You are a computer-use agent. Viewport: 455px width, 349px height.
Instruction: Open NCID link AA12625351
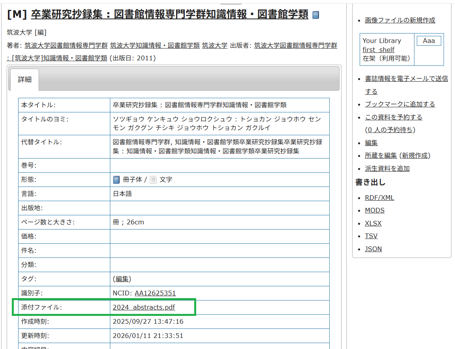tap(155, 293)
